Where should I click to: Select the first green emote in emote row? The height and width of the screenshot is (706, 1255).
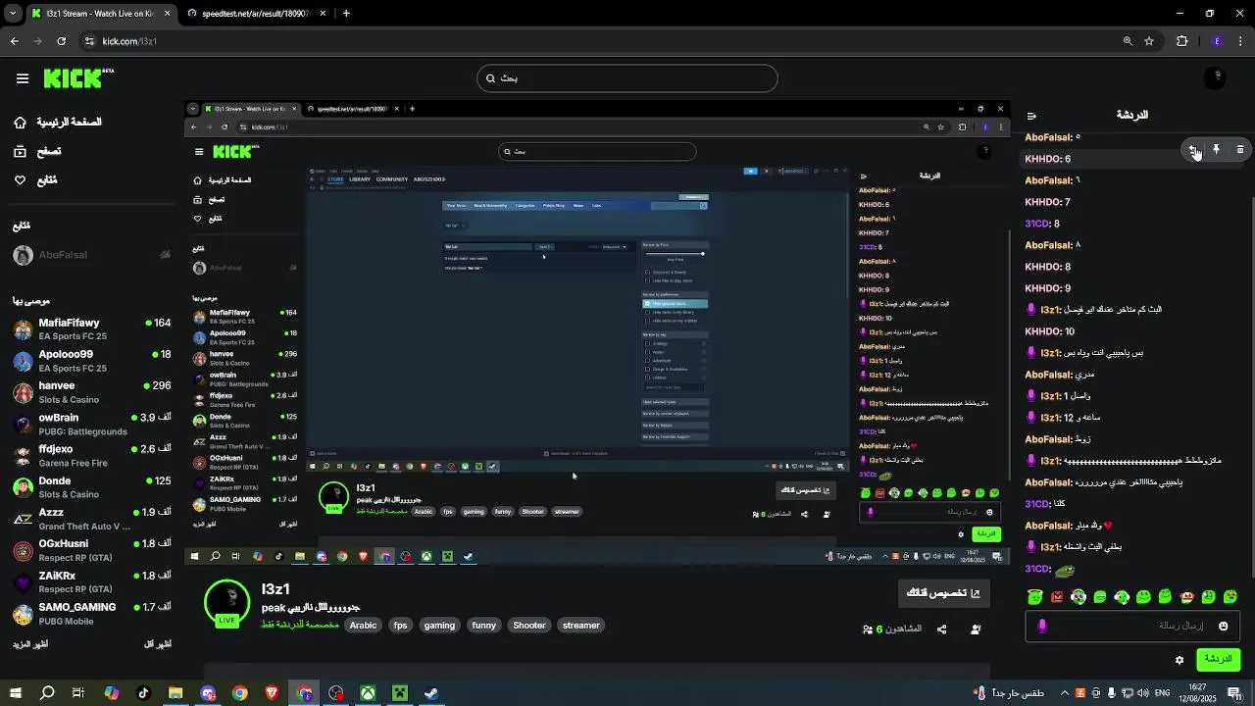tap(1034, 597)
